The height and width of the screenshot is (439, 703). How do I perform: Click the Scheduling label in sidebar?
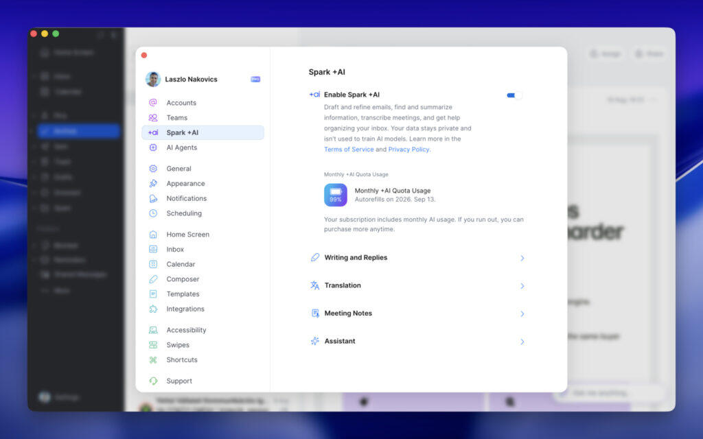click(184, 213)
